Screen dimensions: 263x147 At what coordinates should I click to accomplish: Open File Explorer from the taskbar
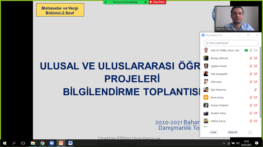tap(33, 143)
